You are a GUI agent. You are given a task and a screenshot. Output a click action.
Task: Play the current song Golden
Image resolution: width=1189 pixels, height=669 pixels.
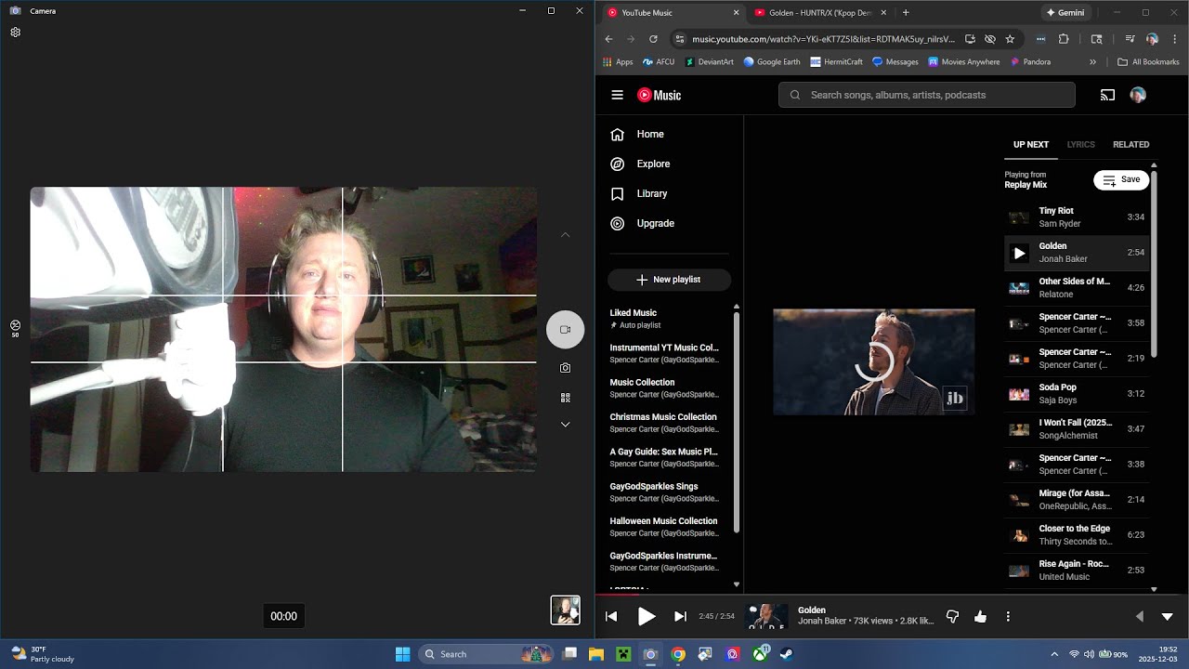[x=647, y=616]
